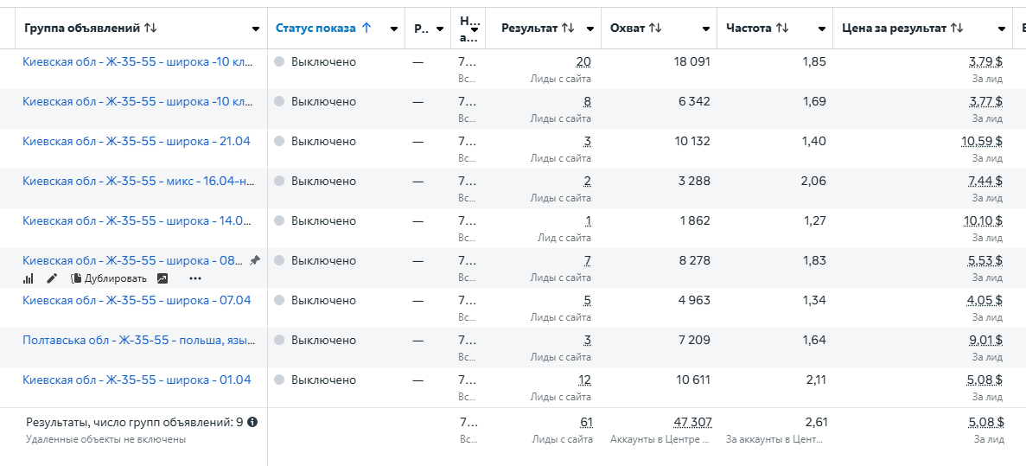Open ad set Киевская обл - микс - 16.04
The width and height of the screenshot is (1026, 466).
point(138,182)
